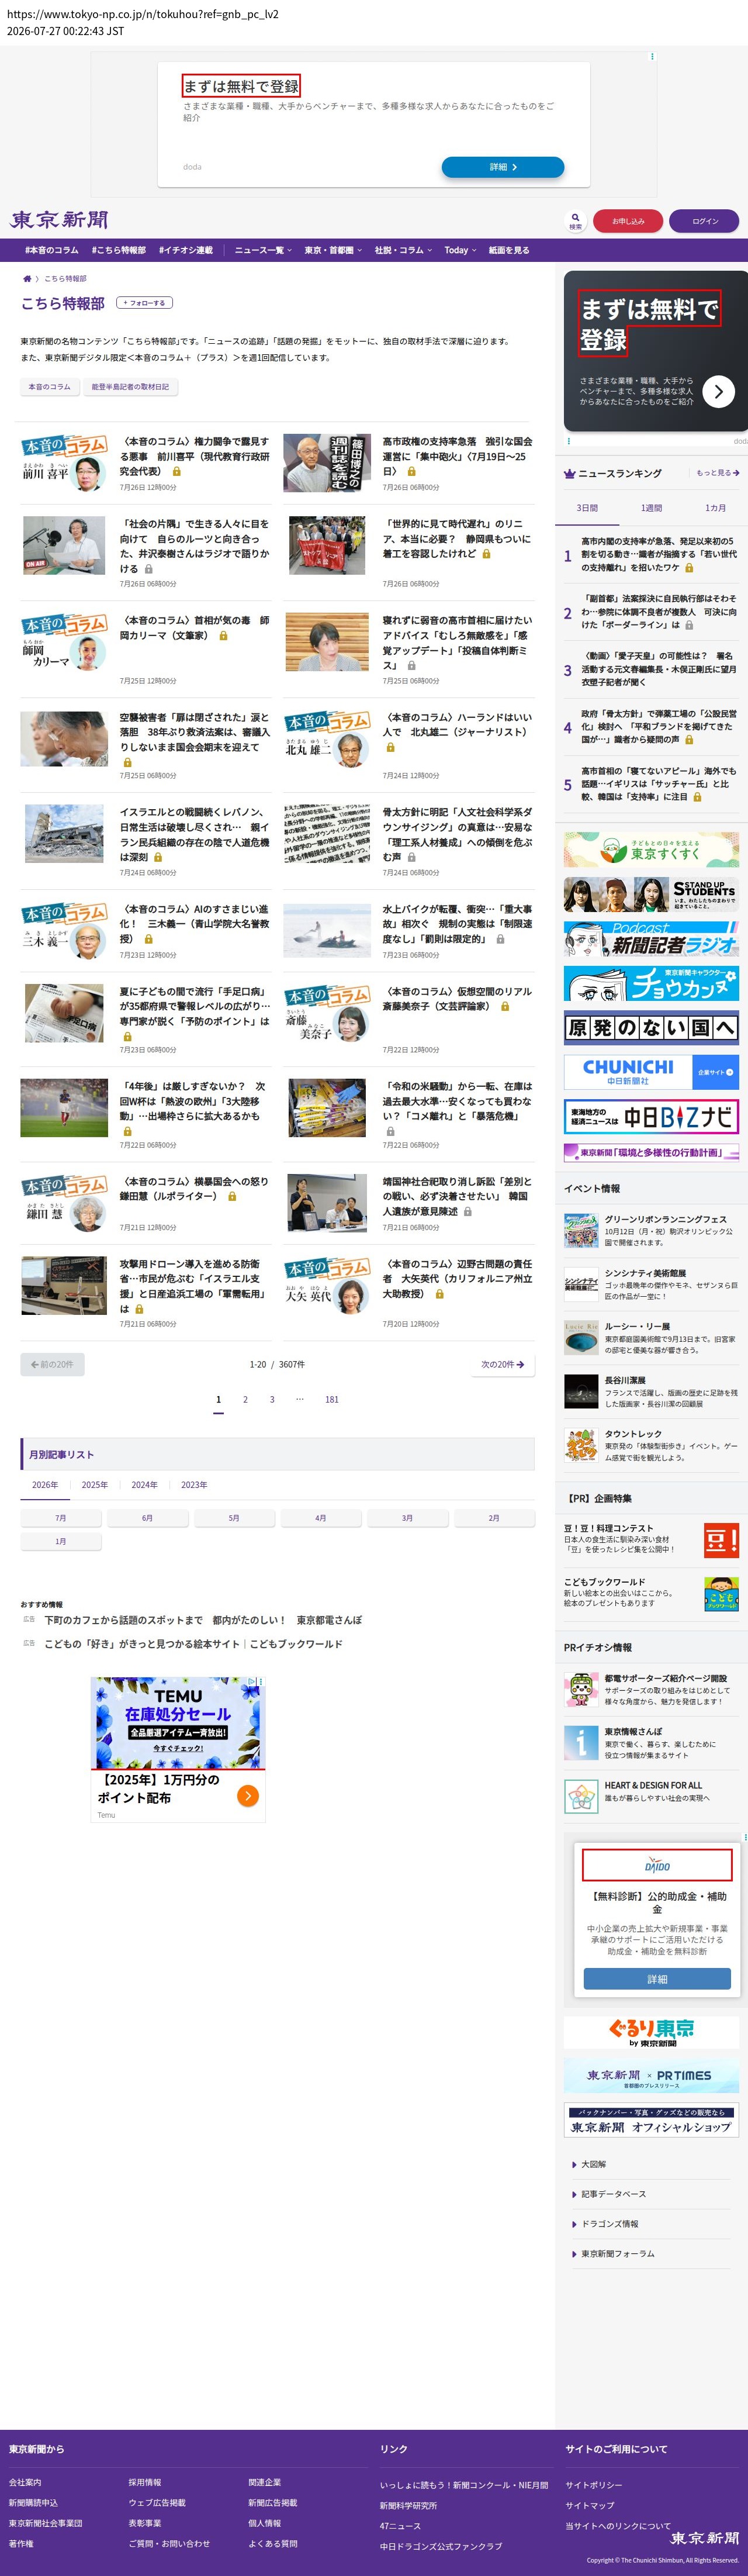The image size is (748, 2576).
Task: Click the 東京情報さんぽ info icon
Action: pos(581,1743)
